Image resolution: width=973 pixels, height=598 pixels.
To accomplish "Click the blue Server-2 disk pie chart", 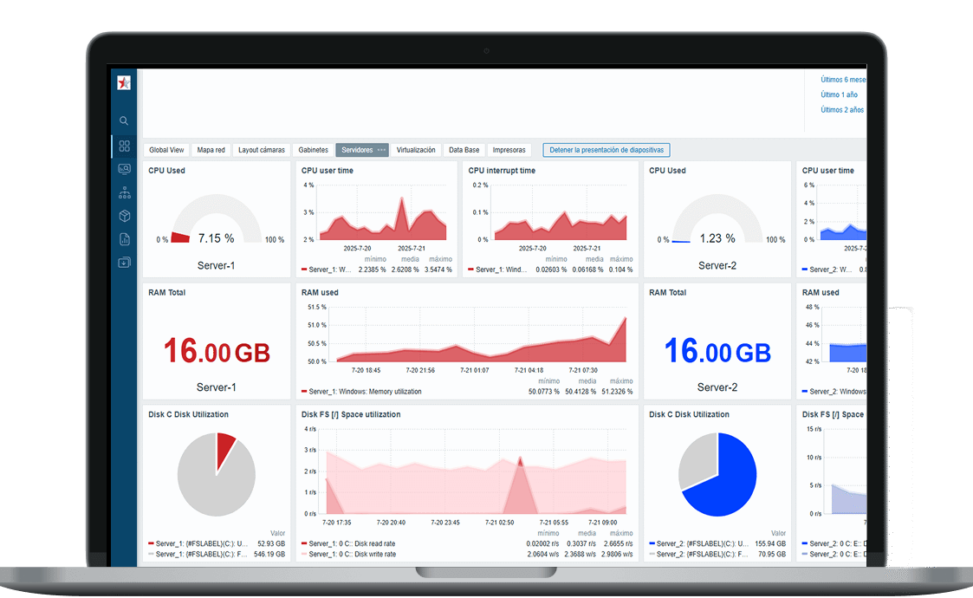I will [x=717, y=474].
